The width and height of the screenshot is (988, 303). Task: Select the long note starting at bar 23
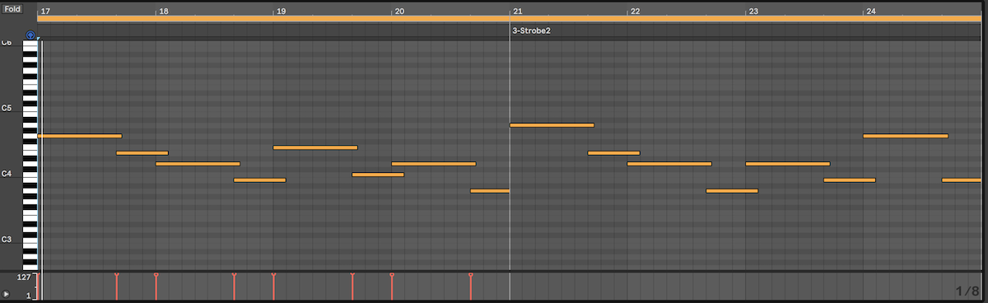coord(787,164)
